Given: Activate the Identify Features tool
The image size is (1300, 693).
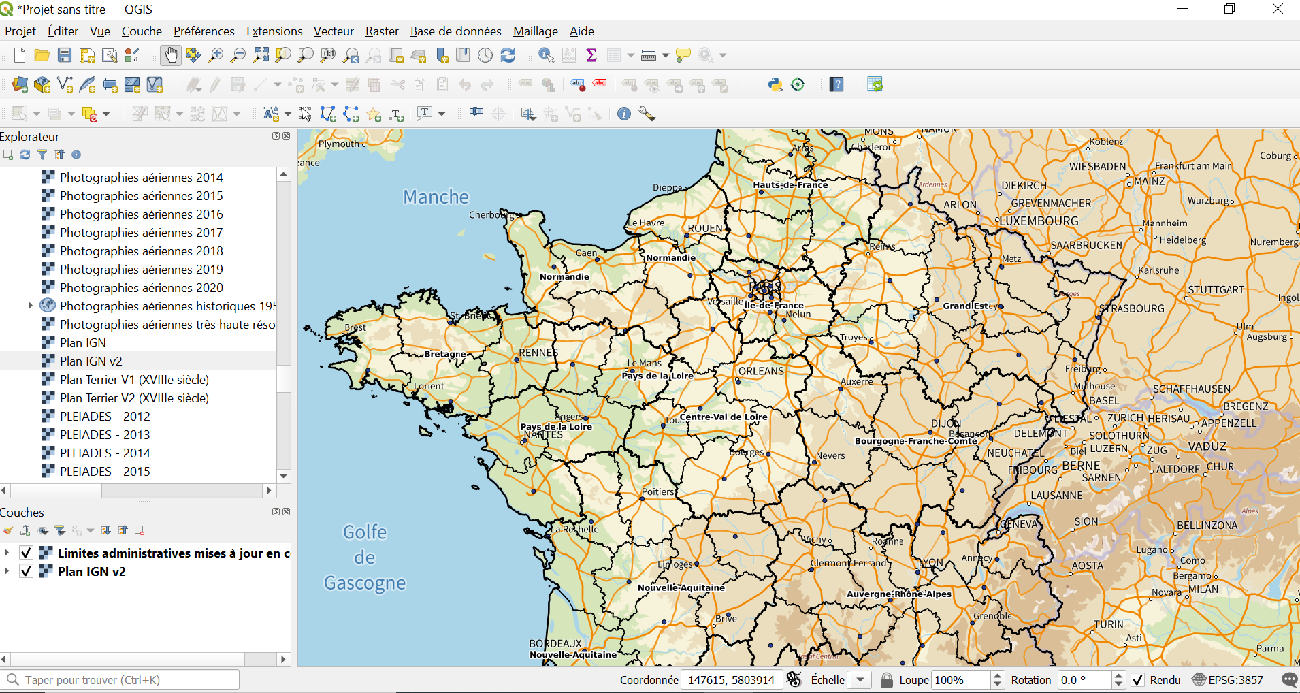Looking at the screenshot, I should [x=546, y=55].
